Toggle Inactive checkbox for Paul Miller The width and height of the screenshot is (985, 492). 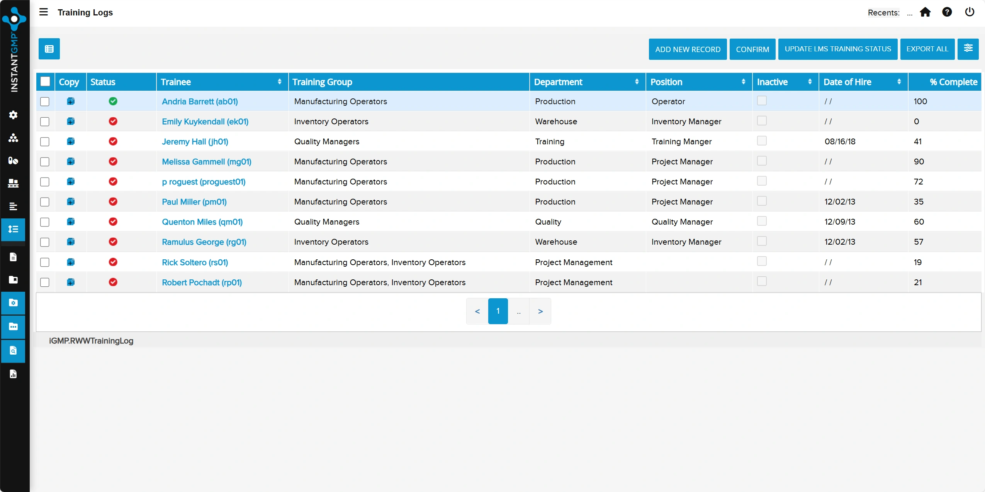(x=762, y=201)
